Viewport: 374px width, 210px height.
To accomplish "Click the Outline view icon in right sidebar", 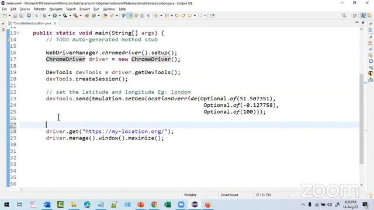I will [370, 30].
